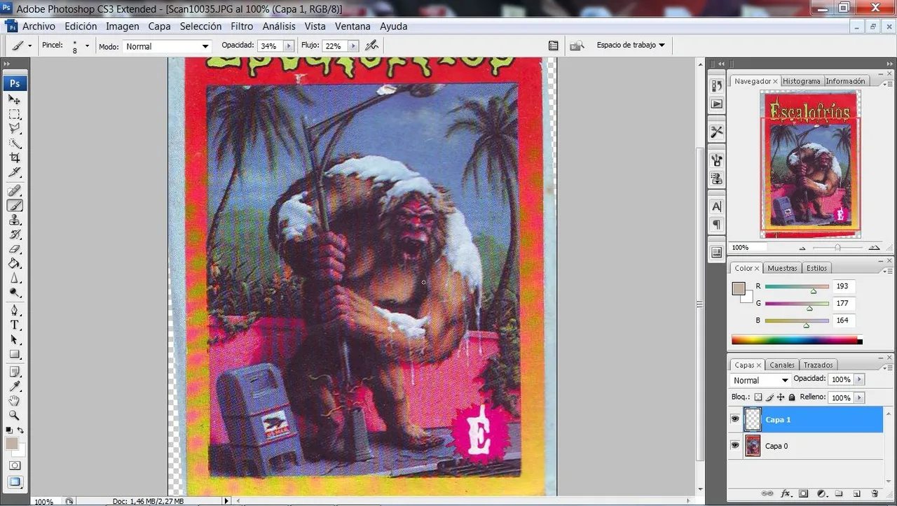Open the brush Modo dropdown
Viewport: 897px width, 506px height.
(167, 46)
